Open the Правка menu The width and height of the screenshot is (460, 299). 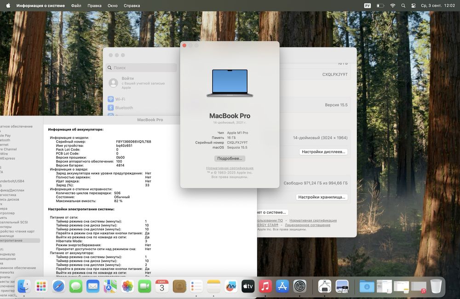94,6
